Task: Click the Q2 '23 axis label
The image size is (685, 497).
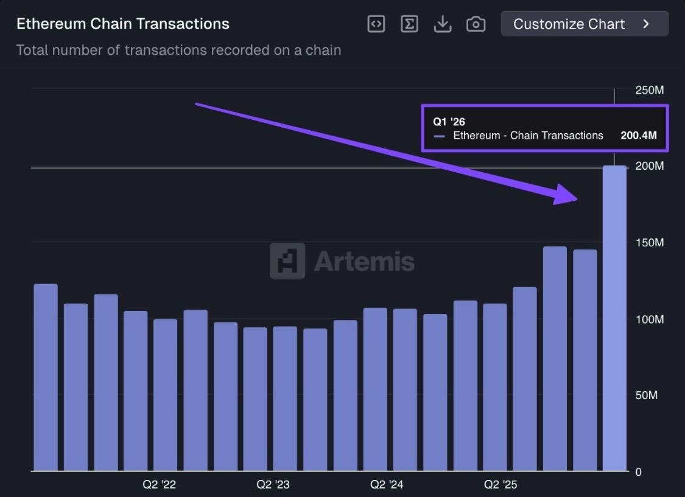Action: pyautogui.click(x=273, y=485)
